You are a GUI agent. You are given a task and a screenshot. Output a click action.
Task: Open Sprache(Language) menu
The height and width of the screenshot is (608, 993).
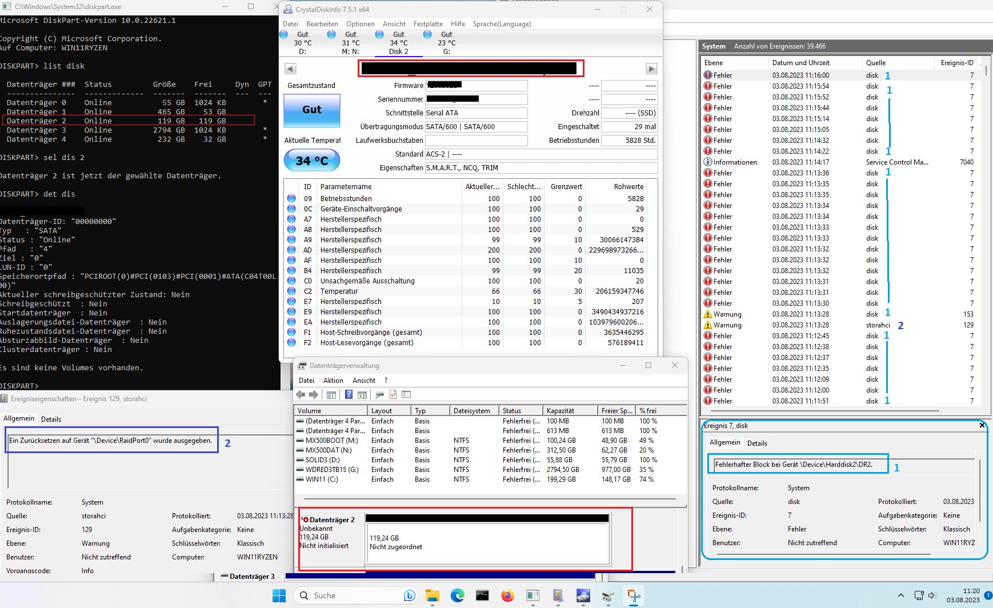click(502, 24)
